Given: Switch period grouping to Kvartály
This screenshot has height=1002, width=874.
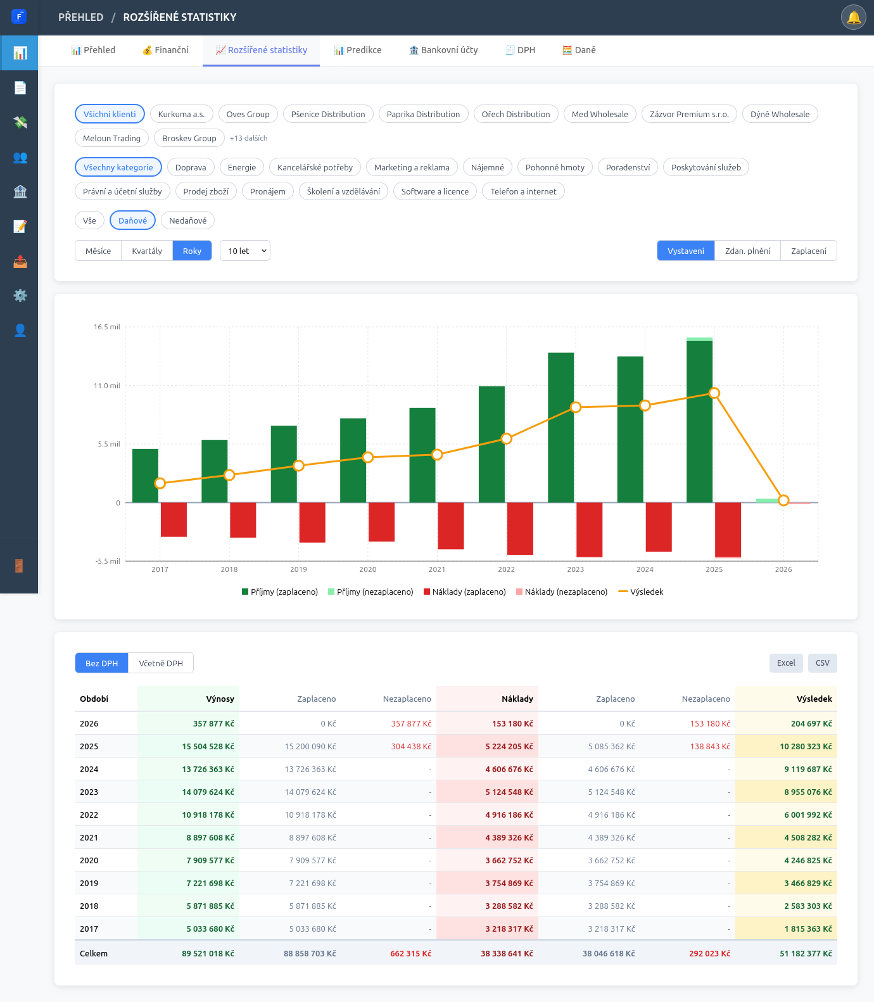Looking at the screenshot, I should coord(147,251).
